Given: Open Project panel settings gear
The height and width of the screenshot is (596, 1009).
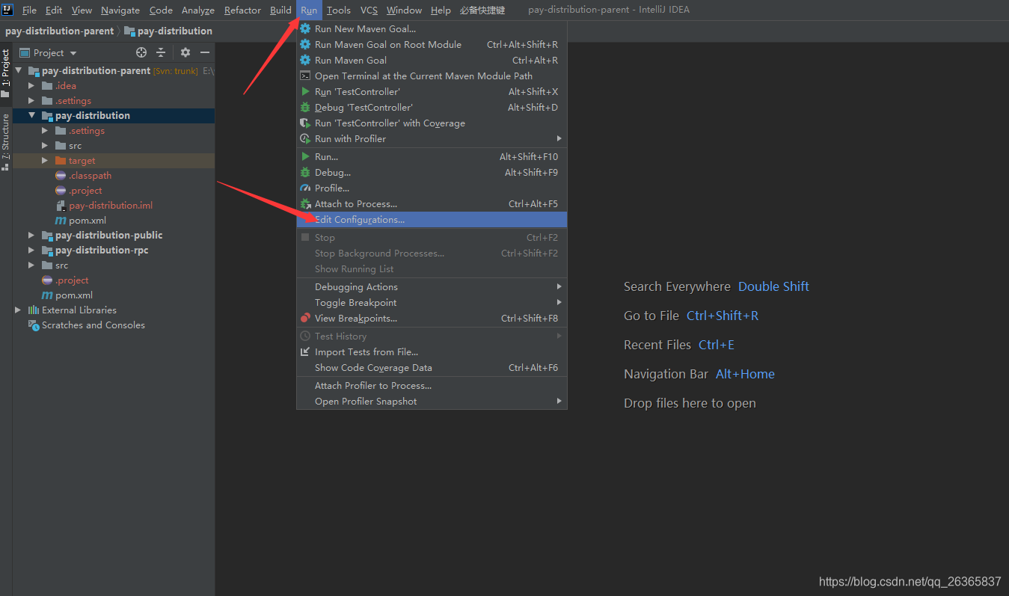Looking at the screenshot, I should pyautogui.click(x=185, y=52).
